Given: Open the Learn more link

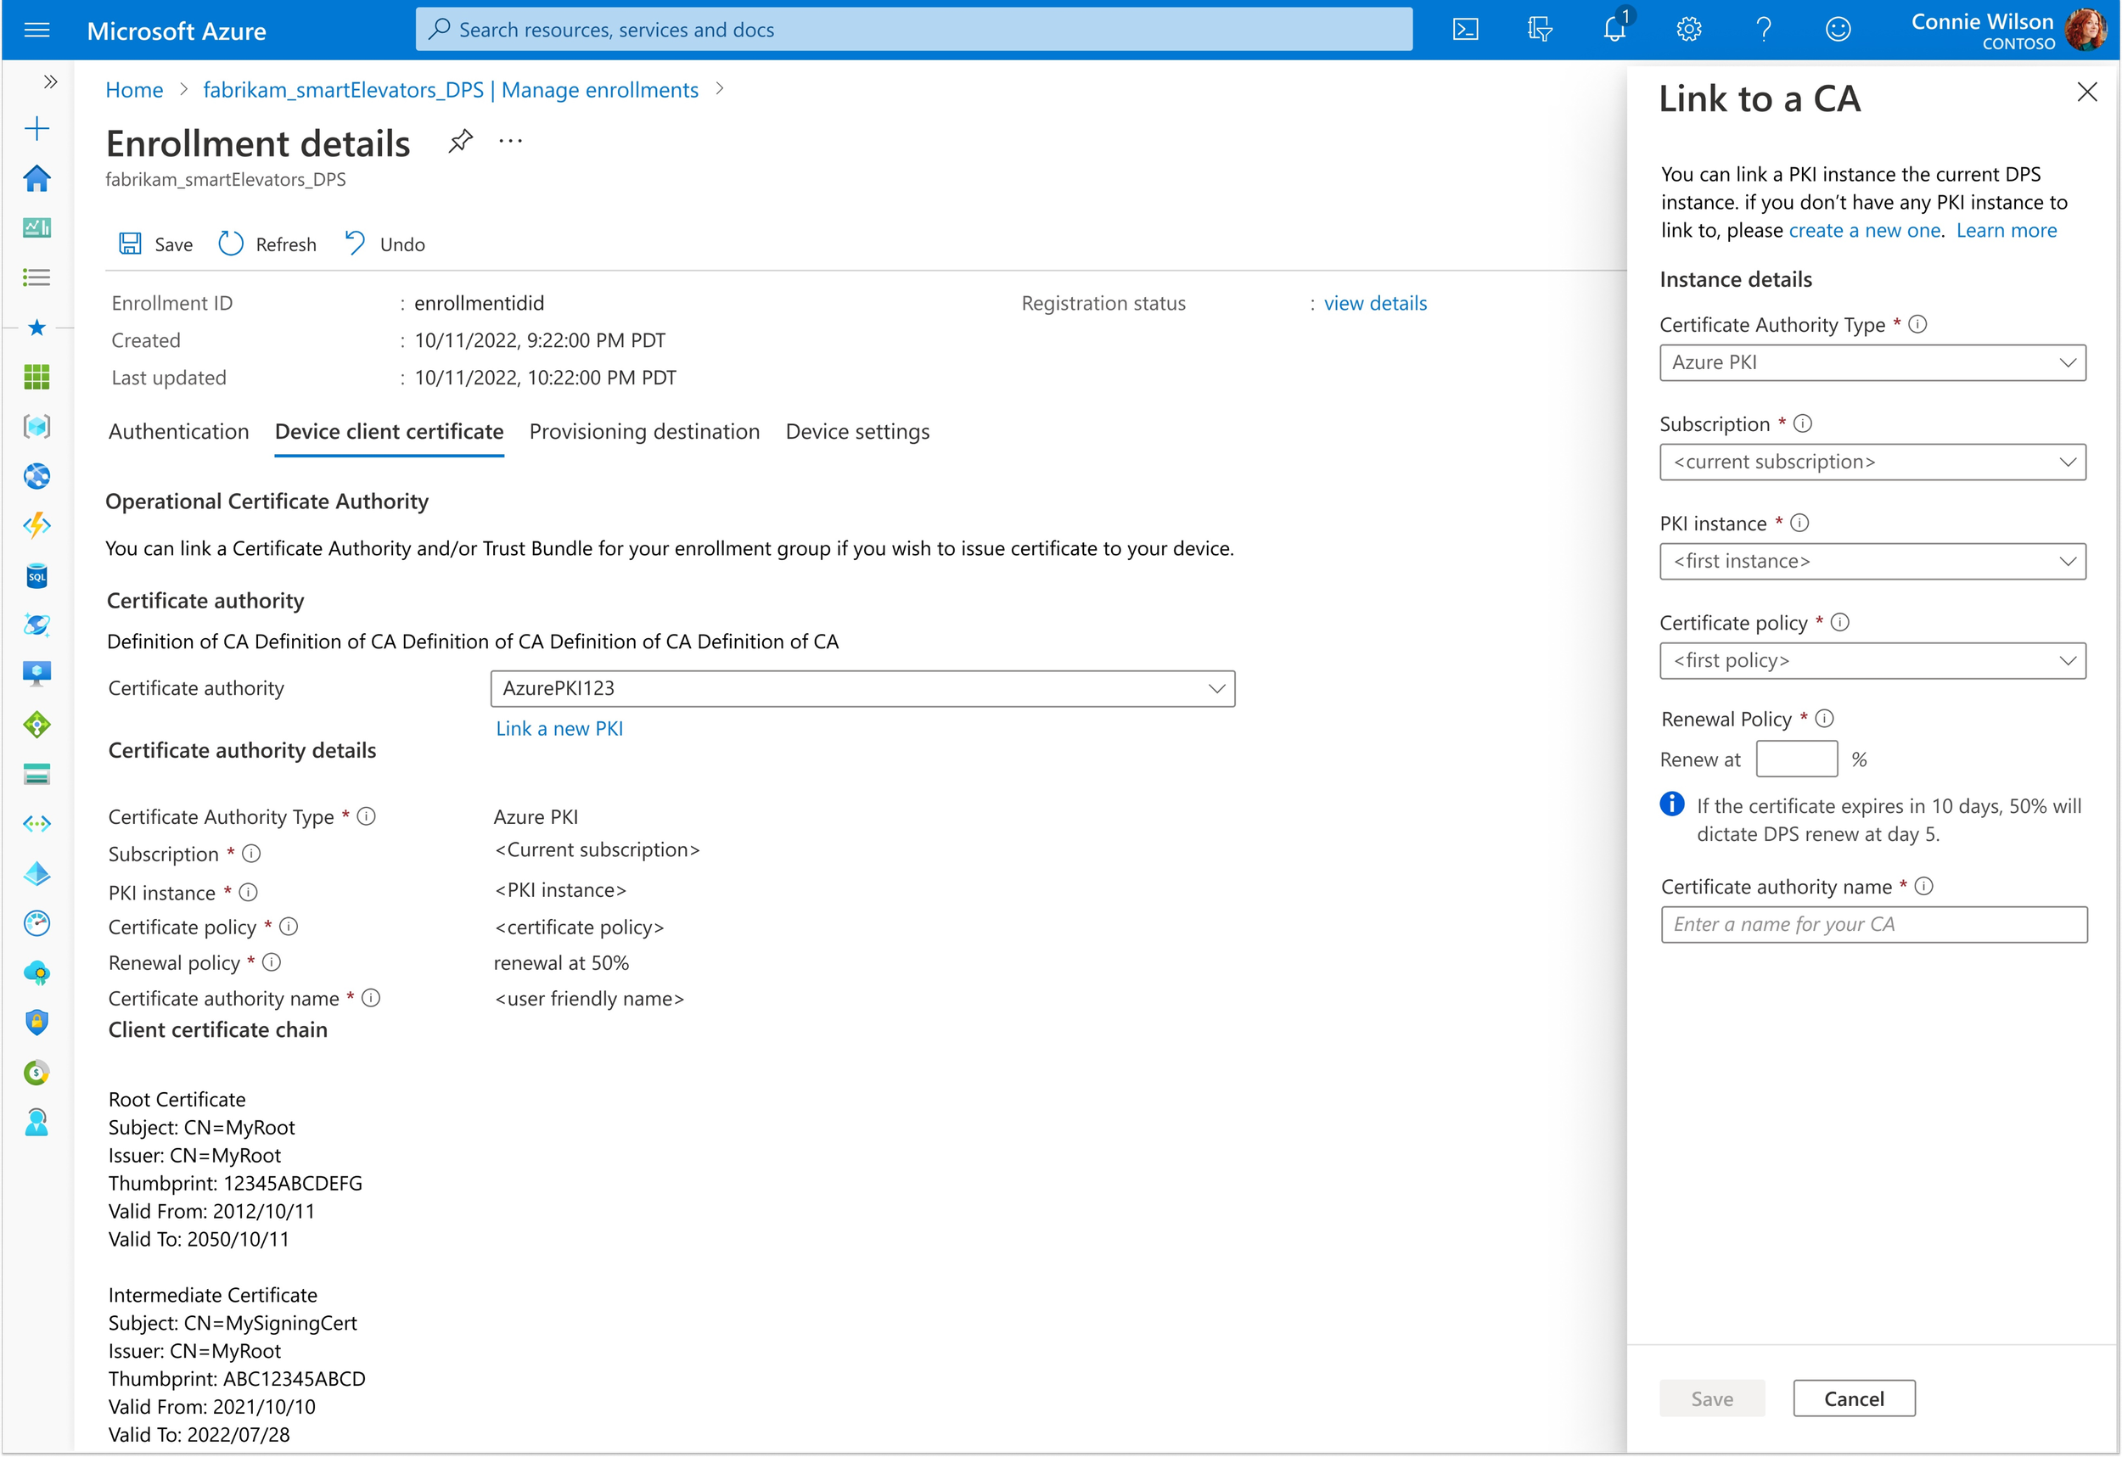Looking at the screenshot, I should point(2006,230).
